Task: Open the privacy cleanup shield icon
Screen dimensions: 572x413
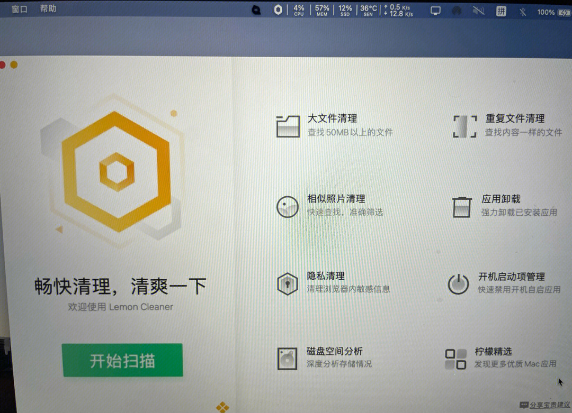Action: [x=288, y=284]
